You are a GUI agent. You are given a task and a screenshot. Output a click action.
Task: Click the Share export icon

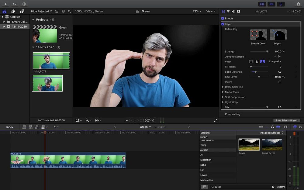tap(298, 4)
